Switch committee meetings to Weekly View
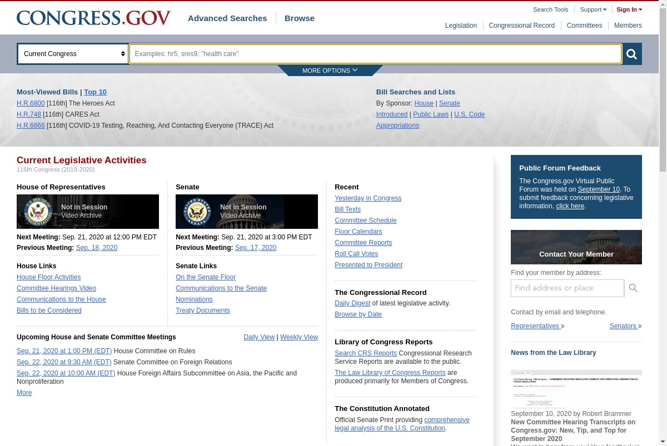667x446 pixels. tap(299, 337)
